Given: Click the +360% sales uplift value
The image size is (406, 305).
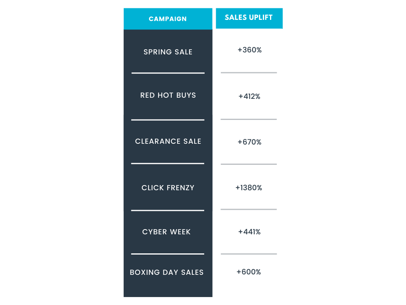Looking at the screenshot, I should coord(250,50).
